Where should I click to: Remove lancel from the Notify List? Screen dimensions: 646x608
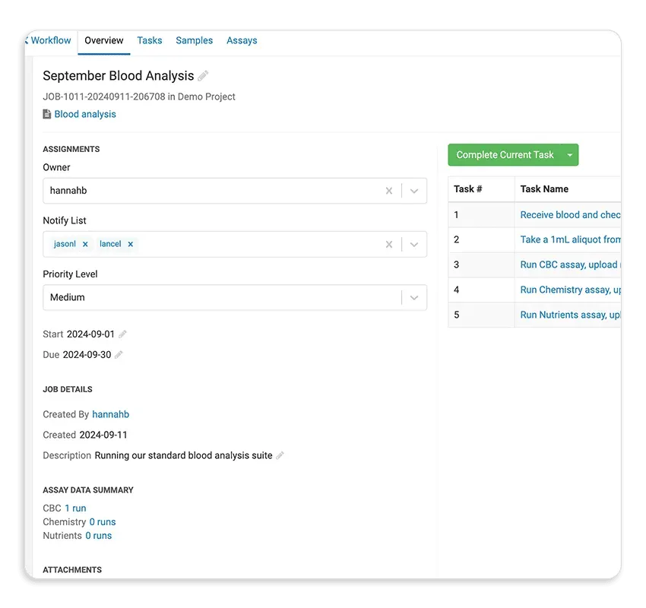pyautogui.click(x=131, y=244)
